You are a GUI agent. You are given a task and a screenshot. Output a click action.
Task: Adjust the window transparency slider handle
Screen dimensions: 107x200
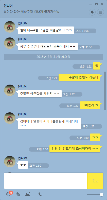coord(101,194)
